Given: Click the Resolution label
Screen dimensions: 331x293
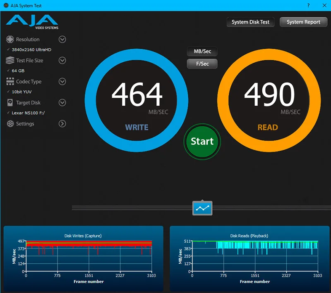Looking at the screenshot, I should (x=28, y=39).
